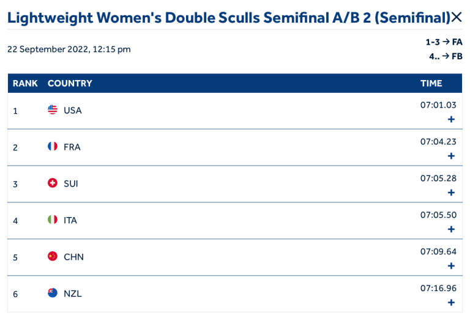Click the Italy flag icon

pyautogui.click(x=53, y=220)
